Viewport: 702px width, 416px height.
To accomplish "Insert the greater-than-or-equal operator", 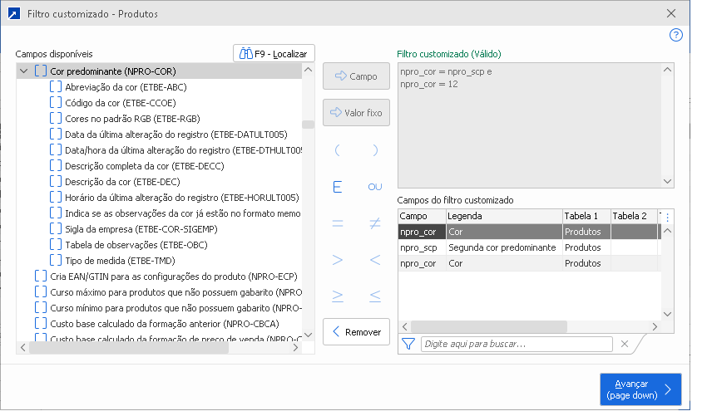I will click(x=338, y=296).
